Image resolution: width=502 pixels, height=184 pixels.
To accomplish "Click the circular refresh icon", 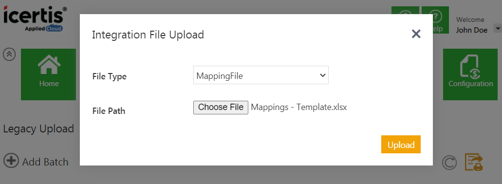I will [x=449, y=162].
